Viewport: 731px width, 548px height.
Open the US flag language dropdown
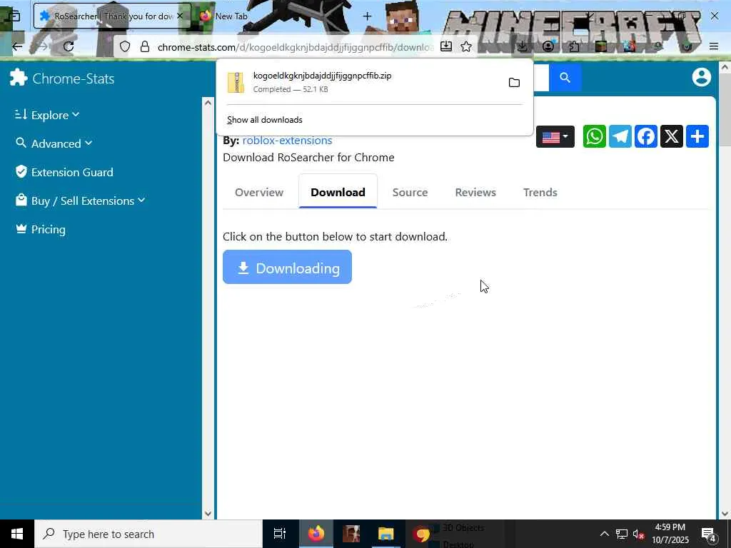point(555,137)
